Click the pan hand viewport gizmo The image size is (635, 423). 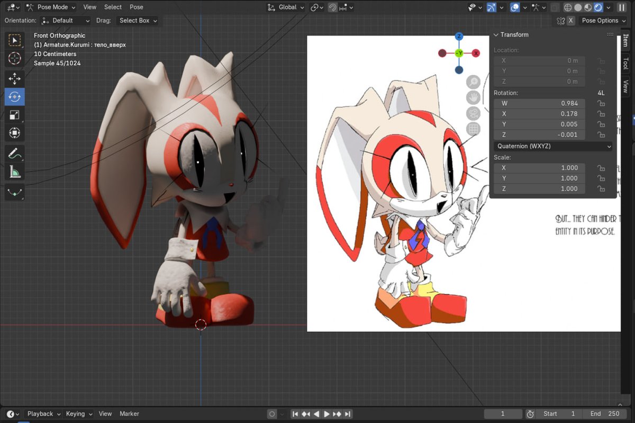(x=473, y=97)
